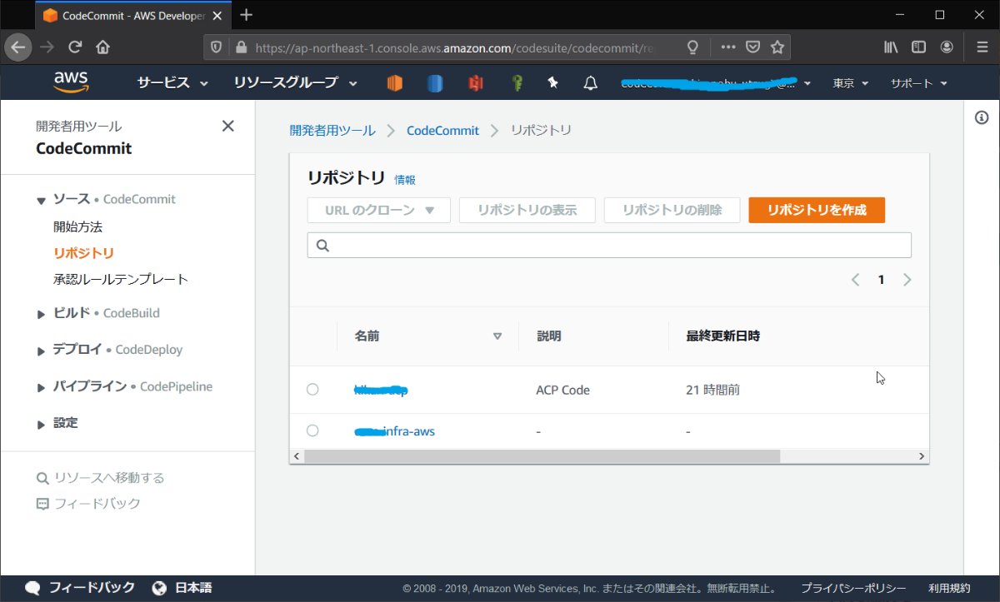1000x602 pixels.
Task: Reload the page with the refresh icon
Action: pos(75,47)
